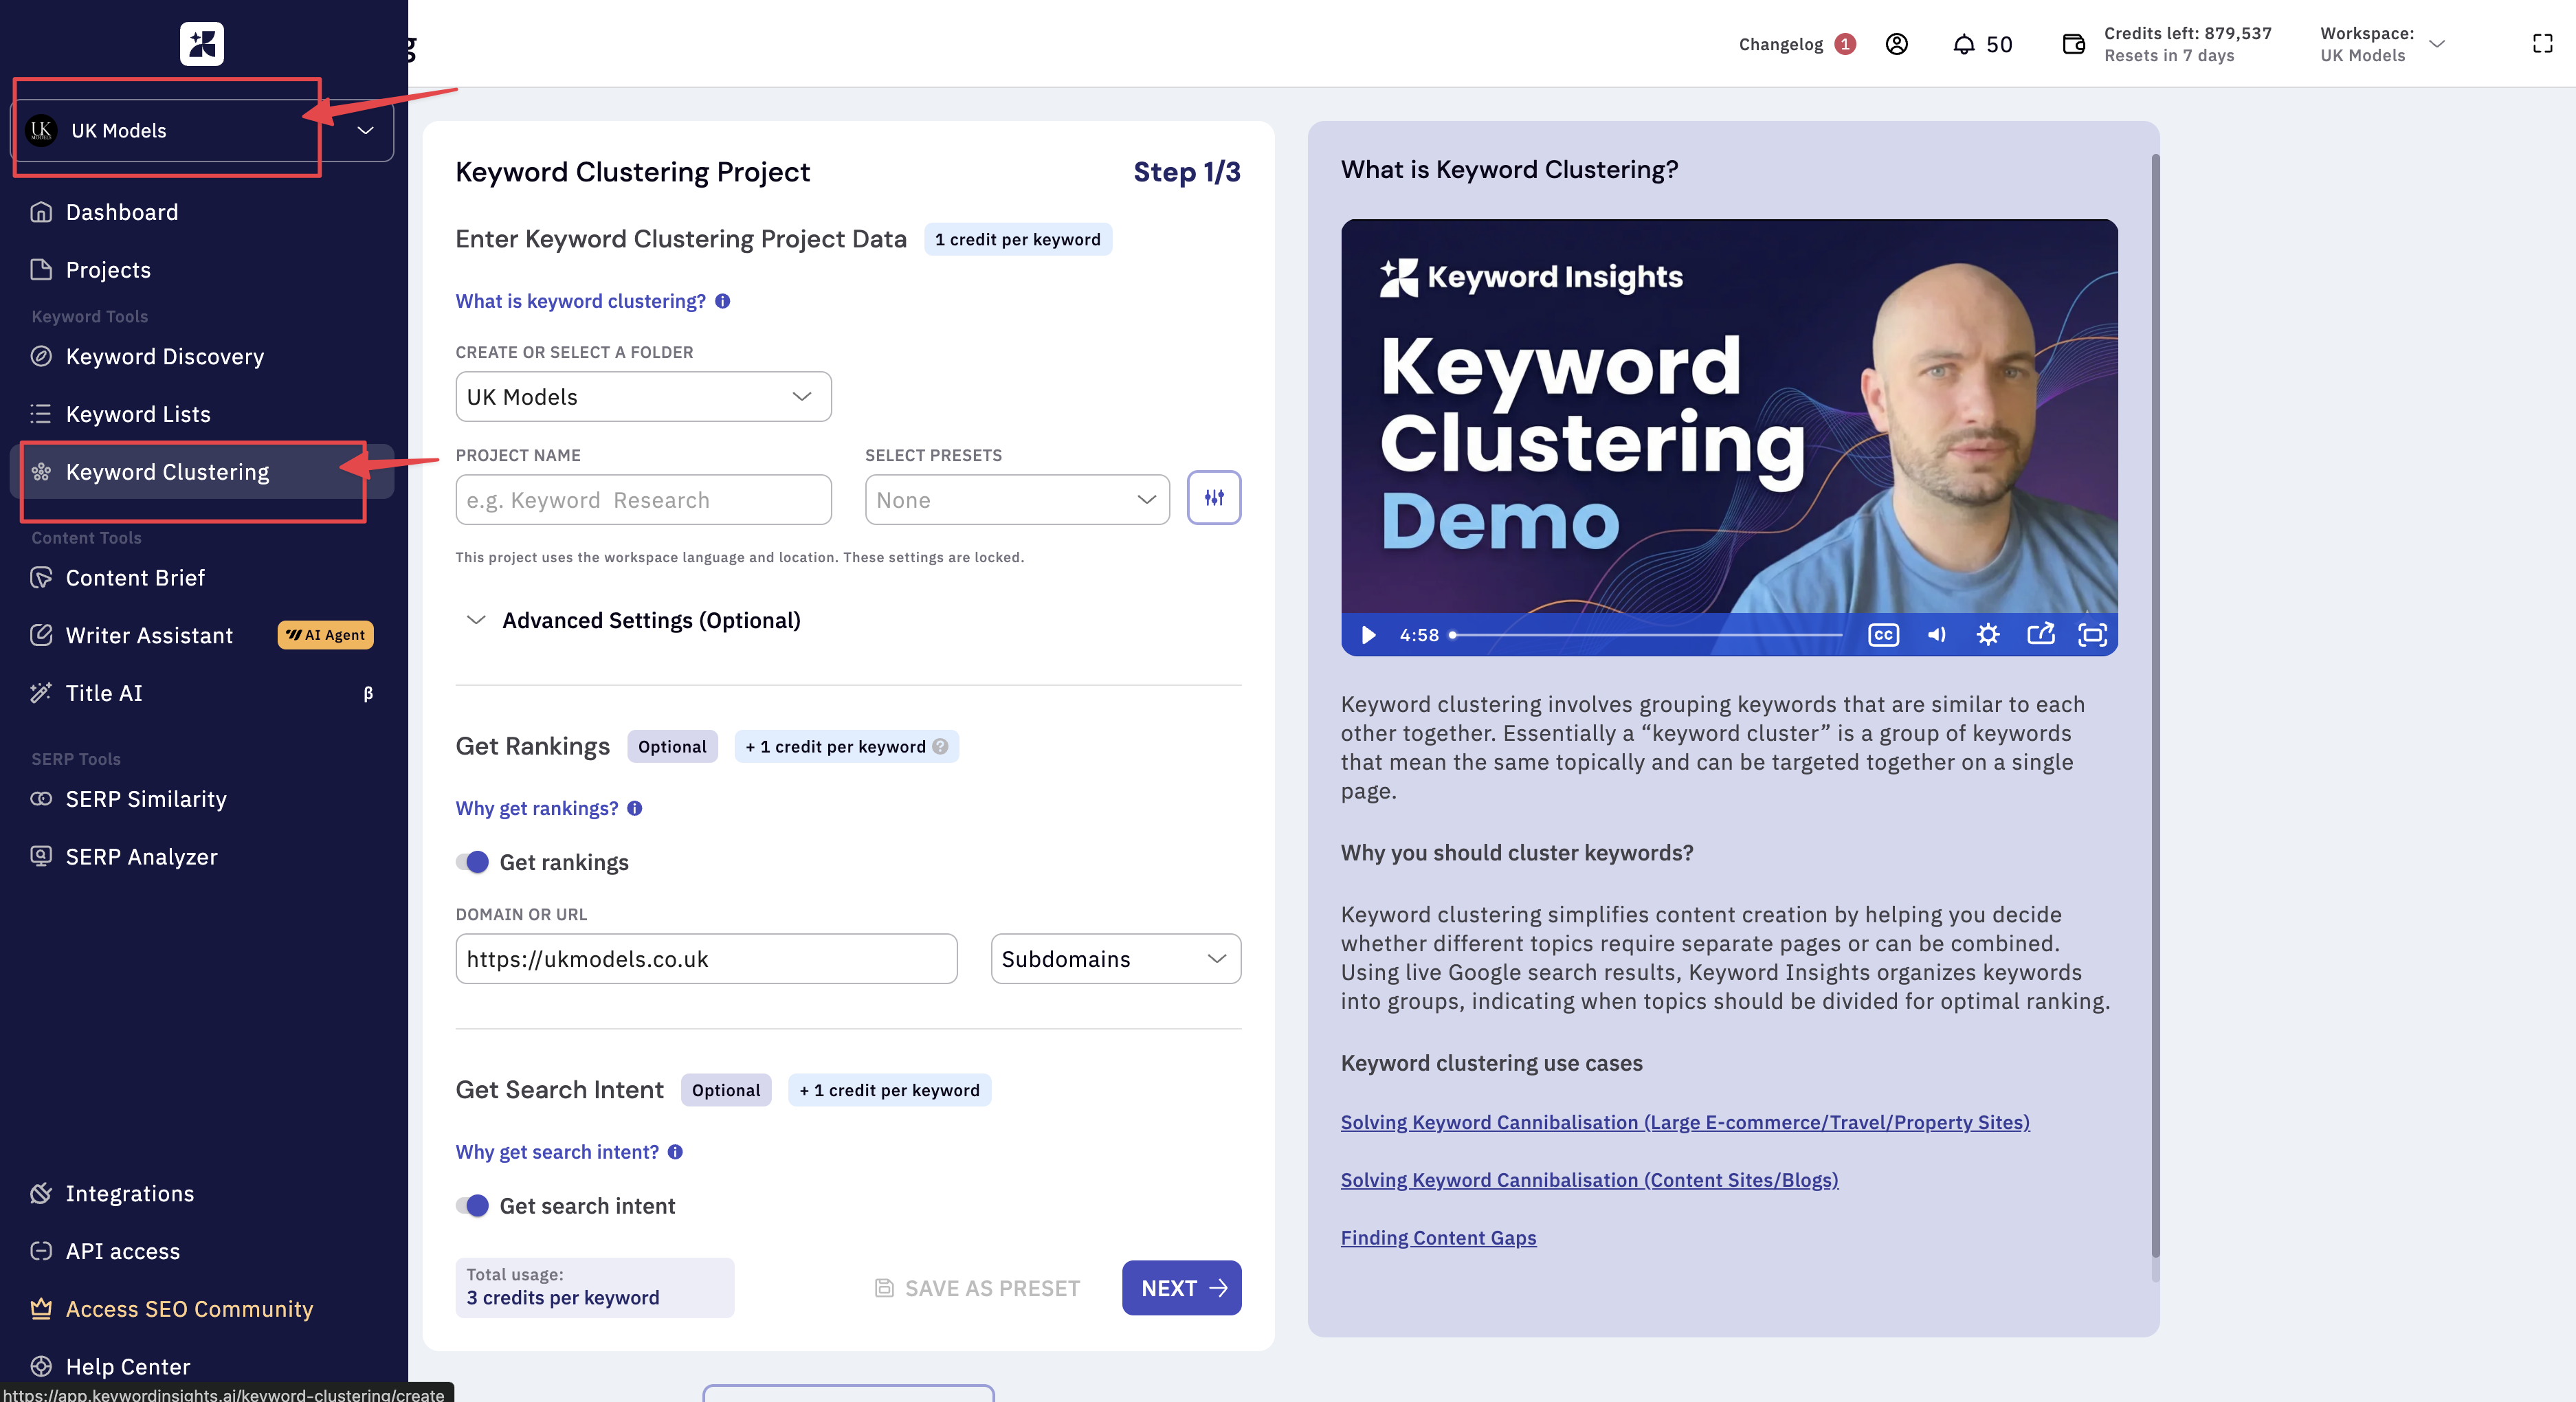Disable the Get rankings toggle

point(473,862)
